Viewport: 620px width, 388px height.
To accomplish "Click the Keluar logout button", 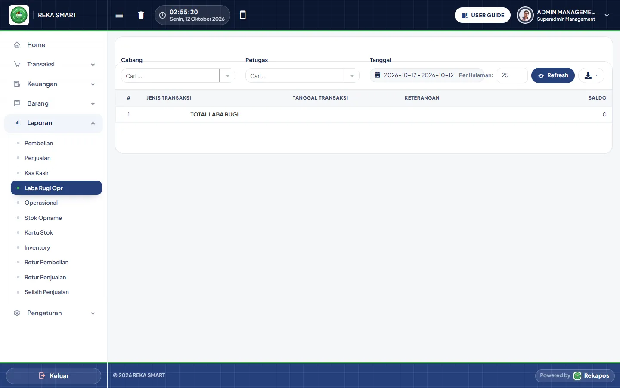I will [53, 376].
